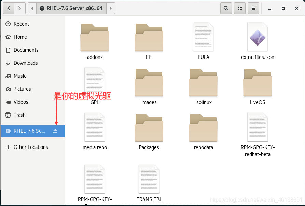Go to Home in the sidebar
305x206 pixels.
coord(33,37)
